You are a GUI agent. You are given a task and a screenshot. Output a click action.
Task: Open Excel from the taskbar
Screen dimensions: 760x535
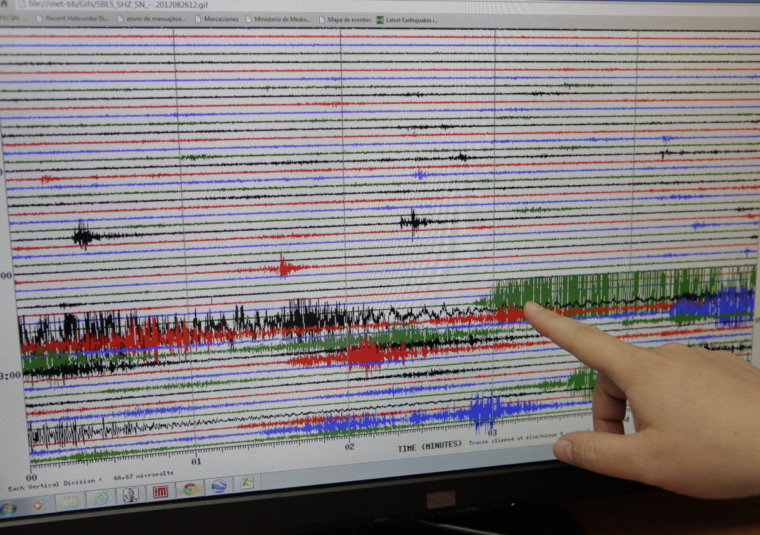245,484
